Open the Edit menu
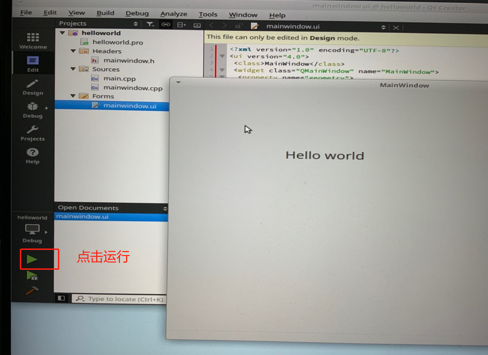The width and height of the screenshot is (488, 355). tap(50, 13)
